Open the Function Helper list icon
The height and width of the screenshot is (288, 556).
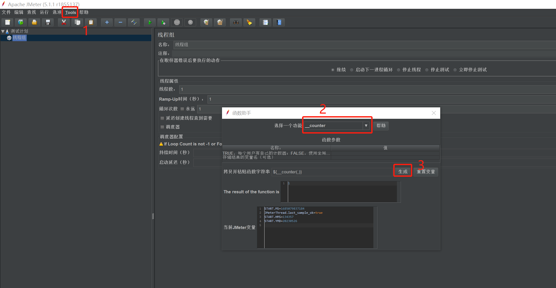265,22
